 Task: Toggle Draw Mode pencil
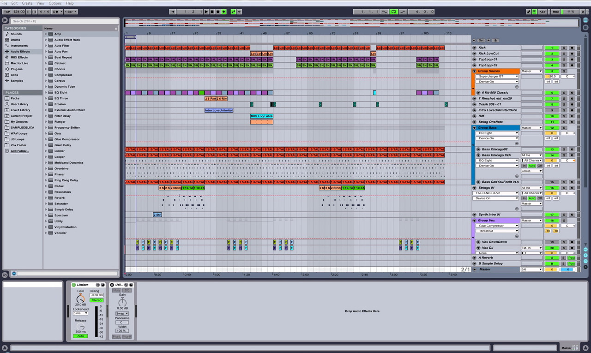(x=529, y=12)
